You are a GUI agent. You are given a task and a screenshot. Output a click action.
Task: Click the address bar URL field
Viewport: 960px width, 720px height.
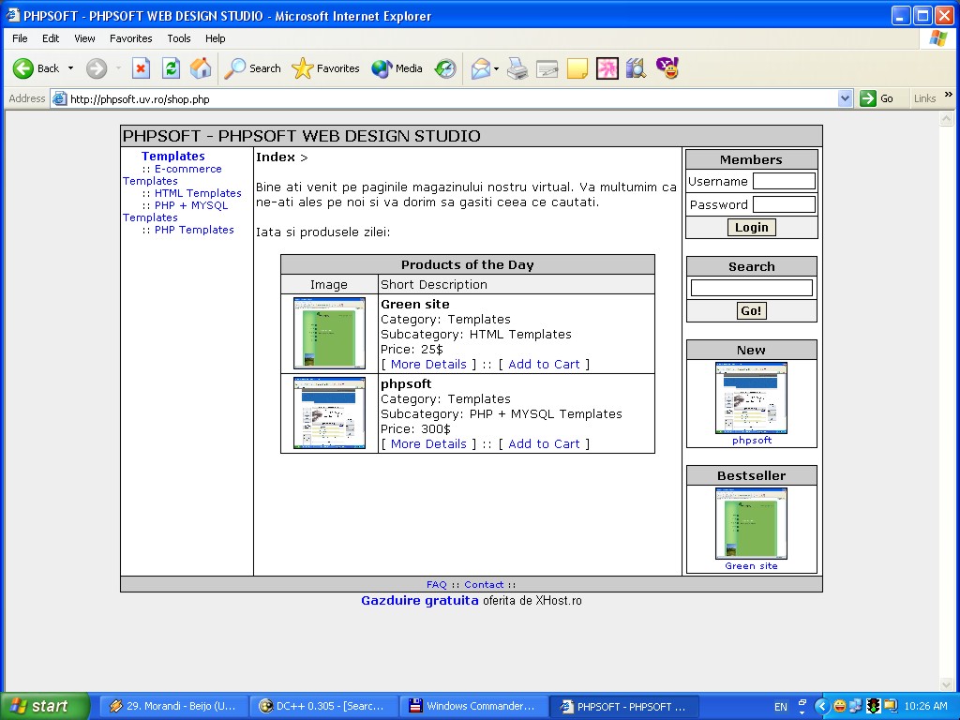(453, 98)
